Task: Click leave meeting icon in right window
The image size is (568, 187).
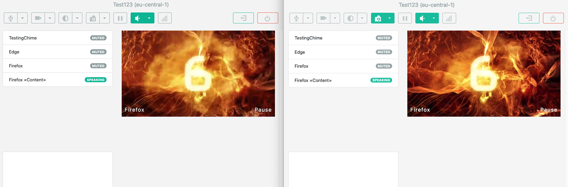Action: tap(529, 18)
